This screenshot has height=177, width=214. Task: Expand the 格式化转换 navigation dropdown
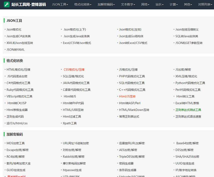[x=83, y=4]
